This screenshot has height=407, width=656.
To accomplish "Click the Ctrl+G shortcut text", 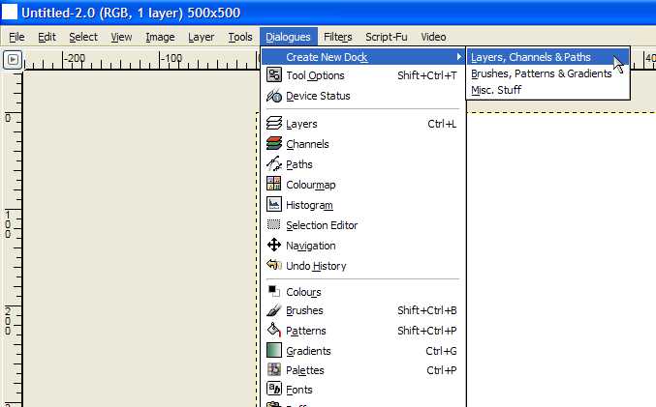I will pos(441,351).
